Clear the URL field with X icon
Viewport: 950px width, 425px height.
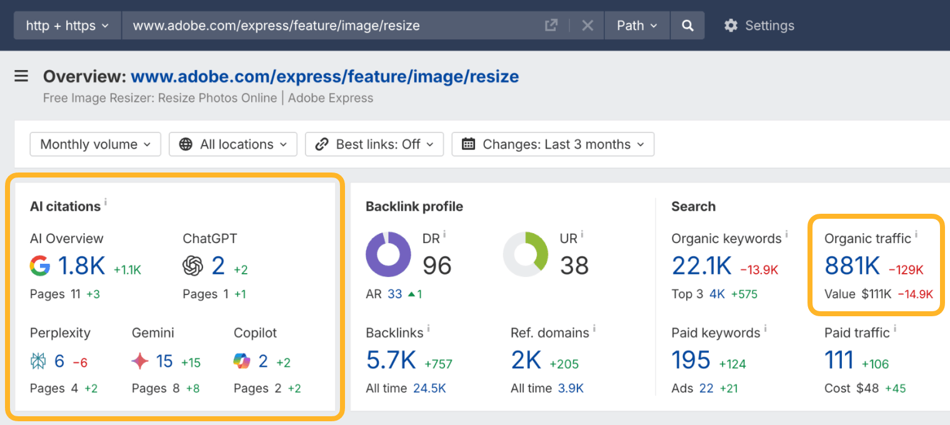587,26
